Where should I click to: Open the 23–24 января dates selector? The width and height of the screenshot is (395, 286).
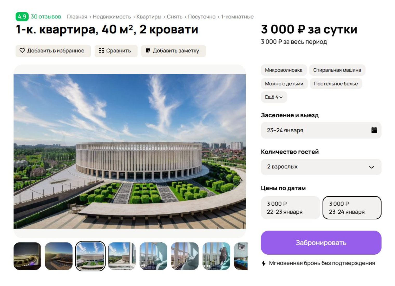[321, 130]
